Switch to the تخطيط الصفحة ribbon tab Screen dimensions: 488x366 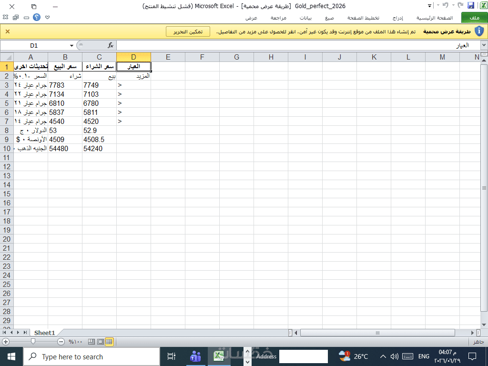click(363, 18)
